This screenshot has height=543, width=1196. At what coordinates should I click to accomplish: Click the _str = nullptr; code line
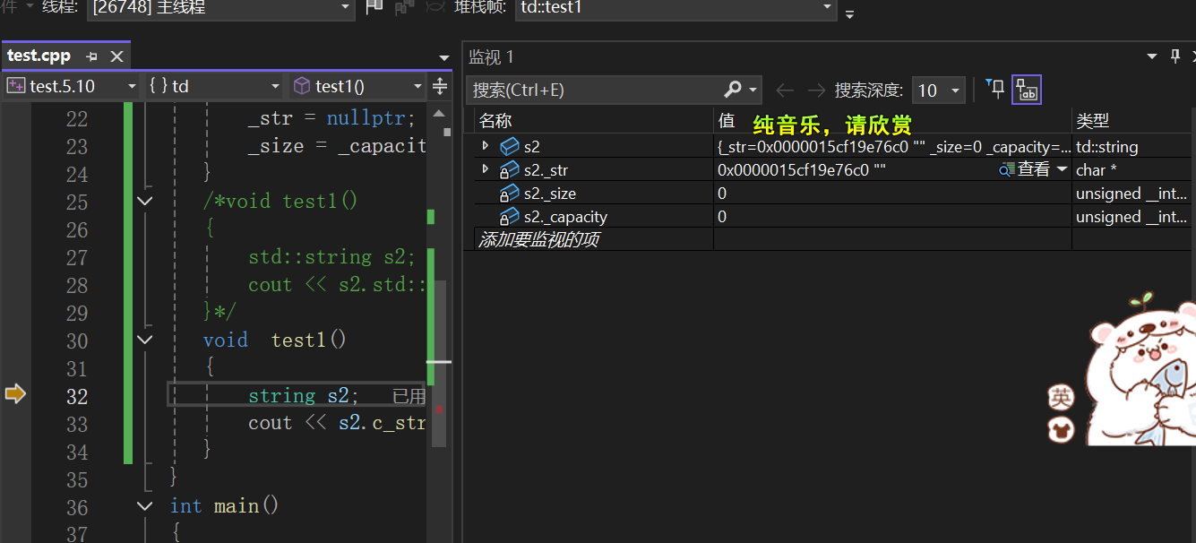click(x=331, y=118)
